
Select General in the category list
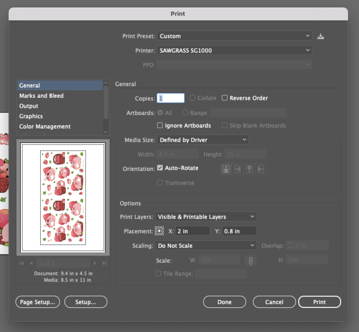pos(60,86)
